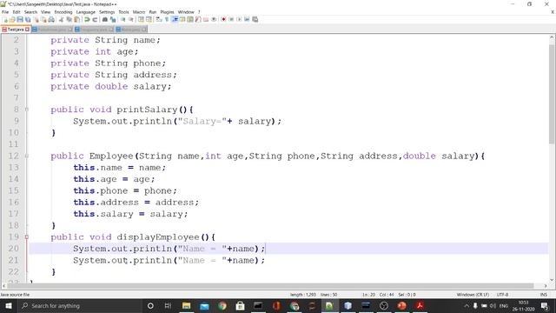556x313 pixels.
Task: Click the Zoom Out toolbar icon
Action: (x=131, y=19)
